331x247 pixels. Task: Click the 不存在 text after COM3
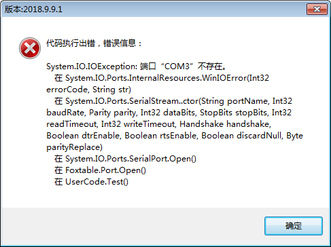tap(209, 66)
